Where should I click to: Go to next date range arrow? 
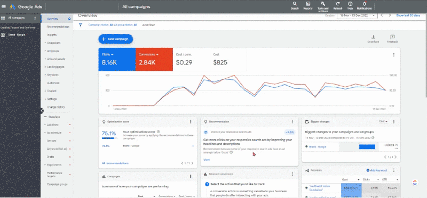(x=390, y=15)
